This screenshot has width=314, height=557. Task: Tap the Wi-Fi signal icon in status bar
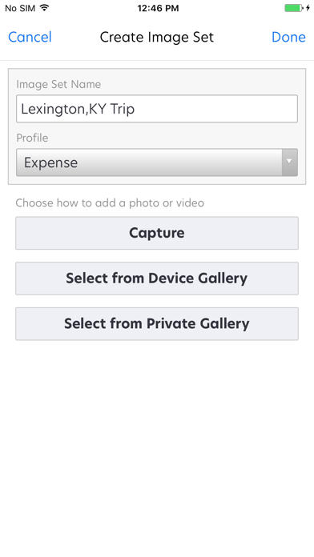tap(44, 7)
